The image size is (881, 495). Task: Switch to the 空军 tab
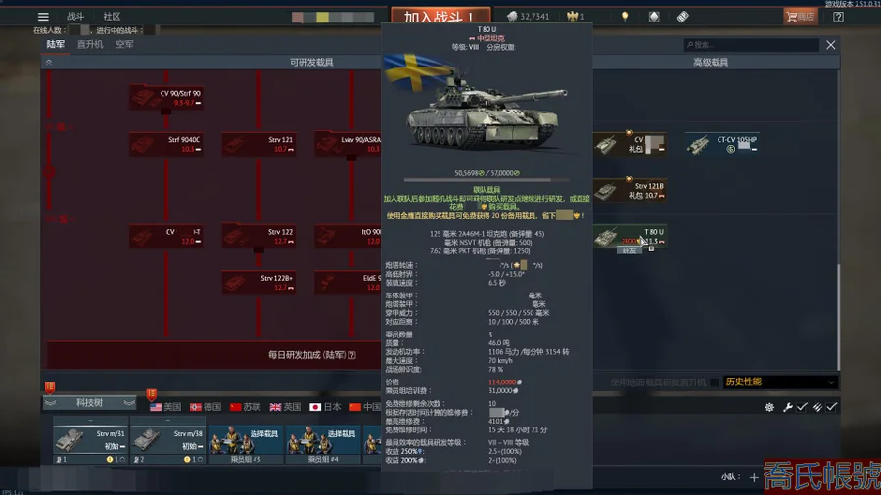[x=124, y=44]
